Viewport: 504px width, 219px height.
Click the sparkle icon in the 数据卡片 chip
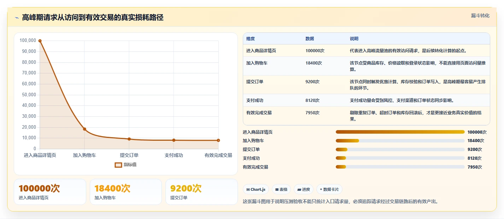[x=321, y=189]
